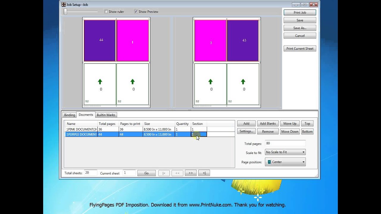Click the Section column header

click(199, 124)
